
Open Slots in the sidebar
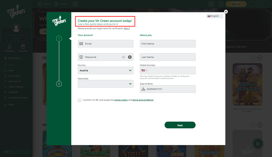(x=11, y=70)
